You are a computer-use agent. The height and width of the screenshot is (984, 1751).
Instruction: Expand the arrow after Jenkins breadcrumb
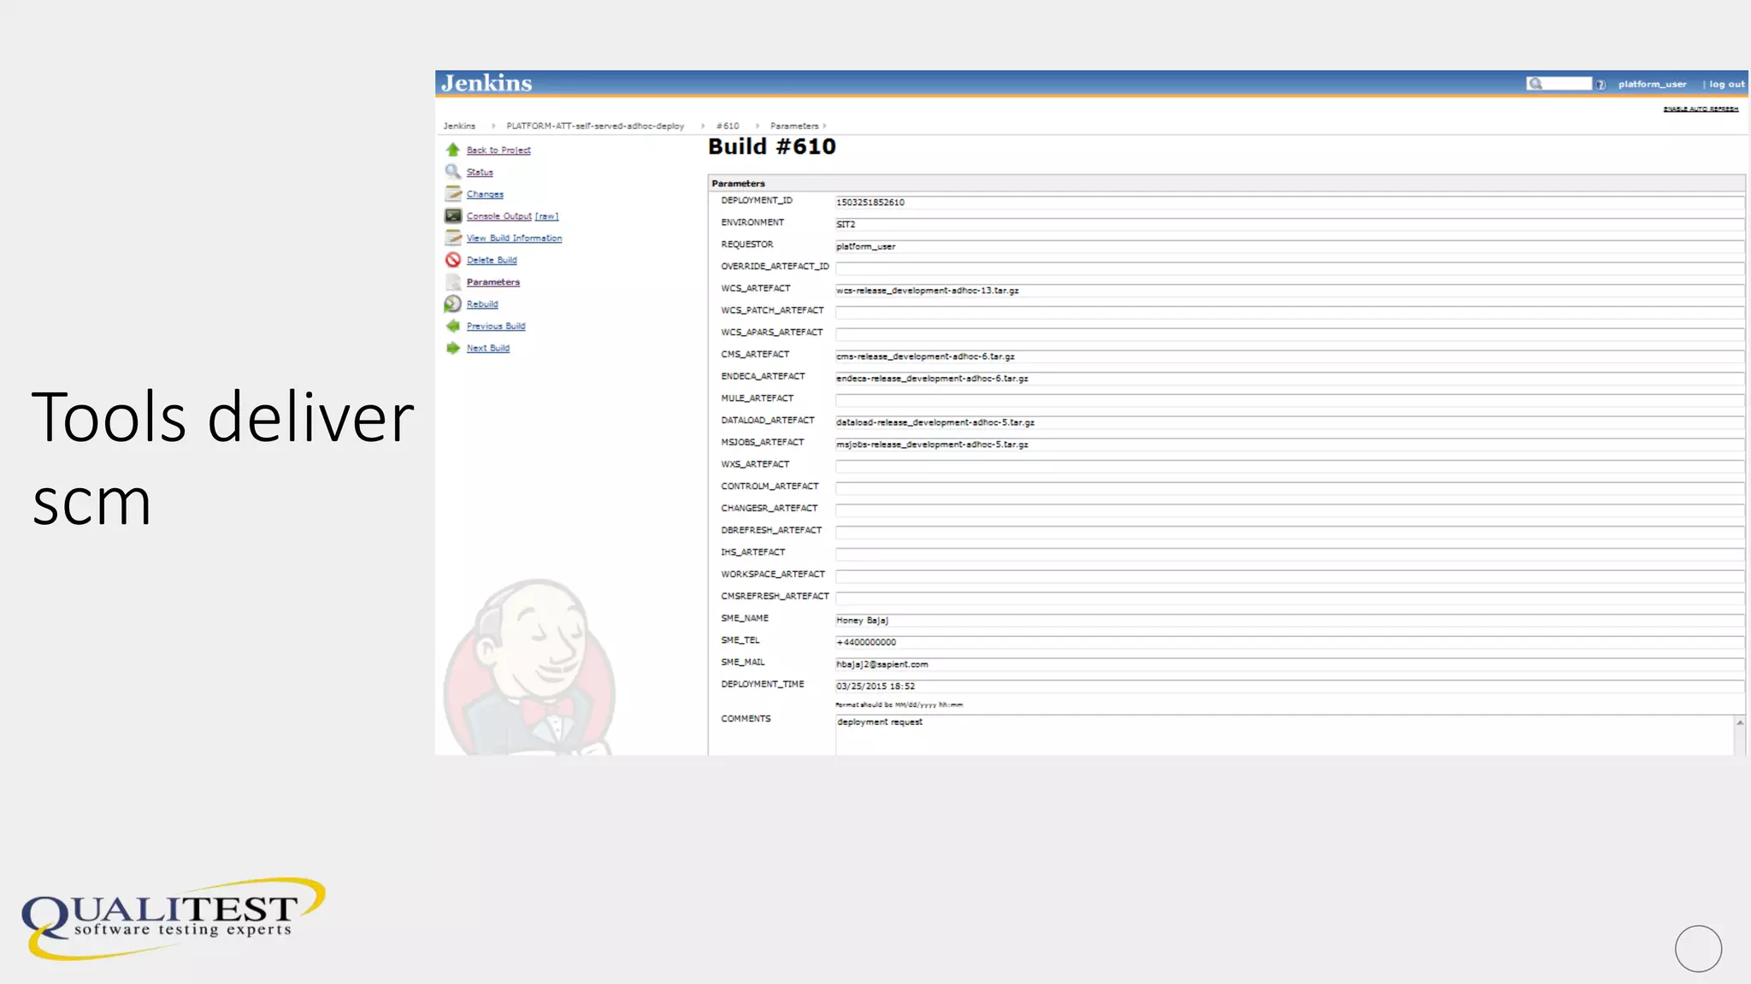click(493, 127)
